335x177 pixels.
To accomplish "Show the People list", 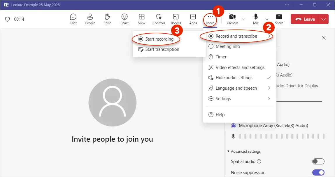I will tap(90, 19).
